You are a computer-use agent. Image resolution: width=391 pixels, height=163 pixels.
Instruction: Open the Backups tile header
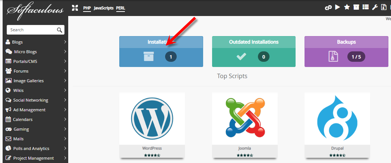point(346,42)
